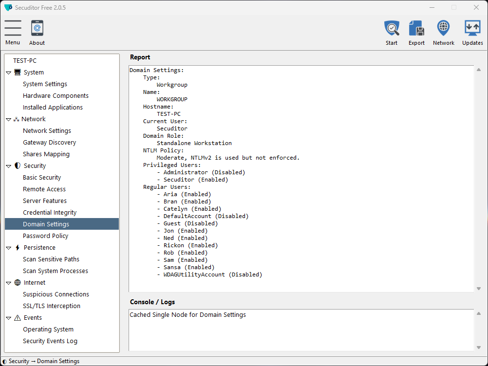Viewport: 488px width, 366px height.
Task: Open the Network toolbar icon
Action: click(x=443, y=28)
